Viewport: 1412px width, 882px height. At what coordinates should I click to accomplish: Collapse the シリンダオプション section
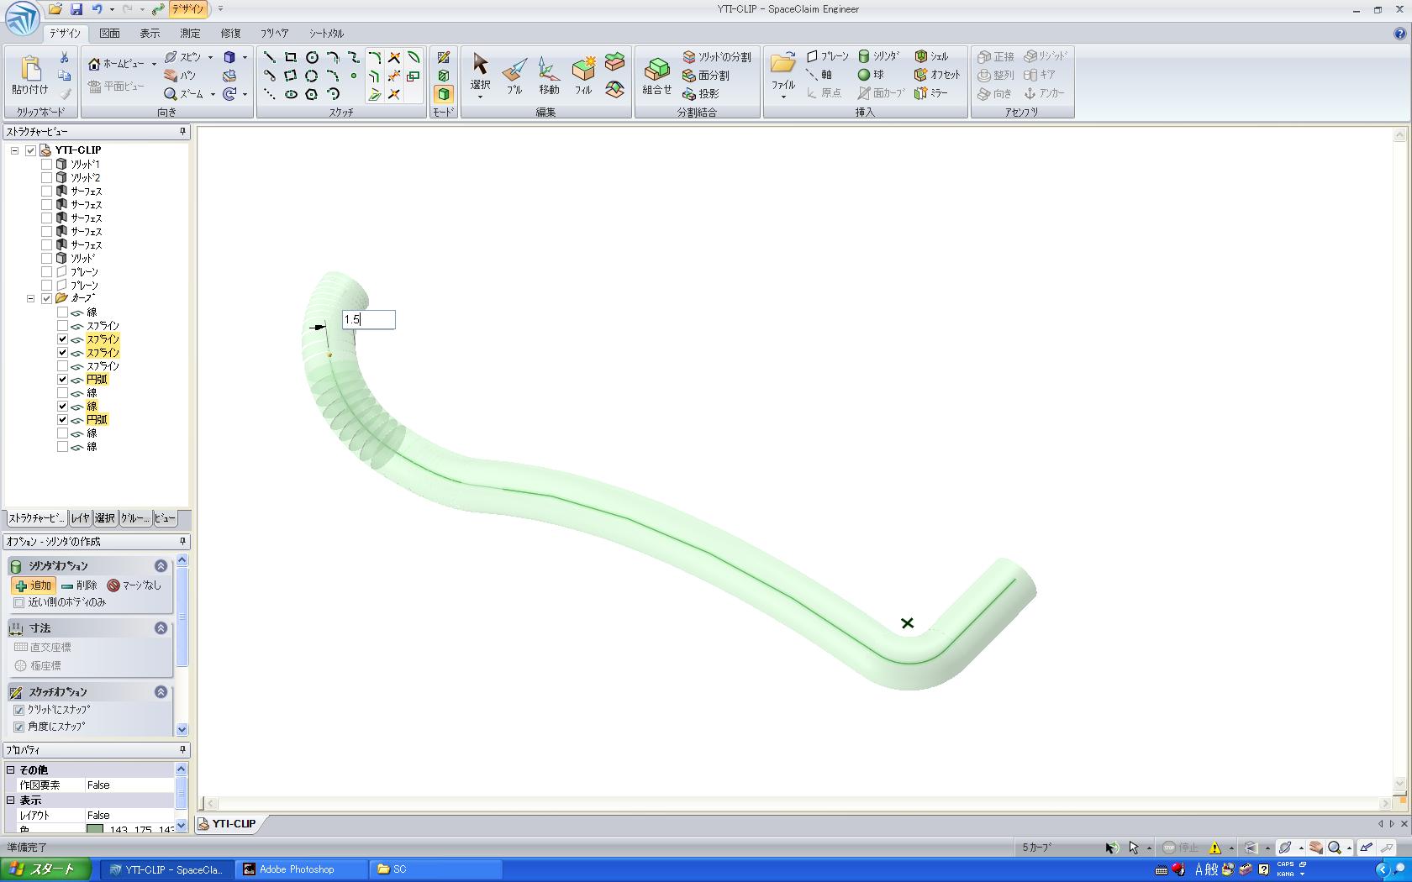point(161,566)
